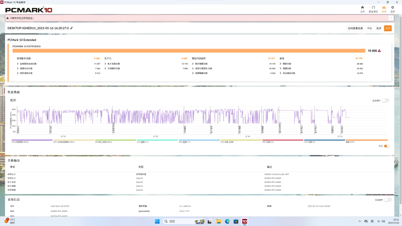Image resolution: width=402 pixels, height=226 pixels.
Task: Click 在线查看结果 button
Action: [x=355, y=28]
